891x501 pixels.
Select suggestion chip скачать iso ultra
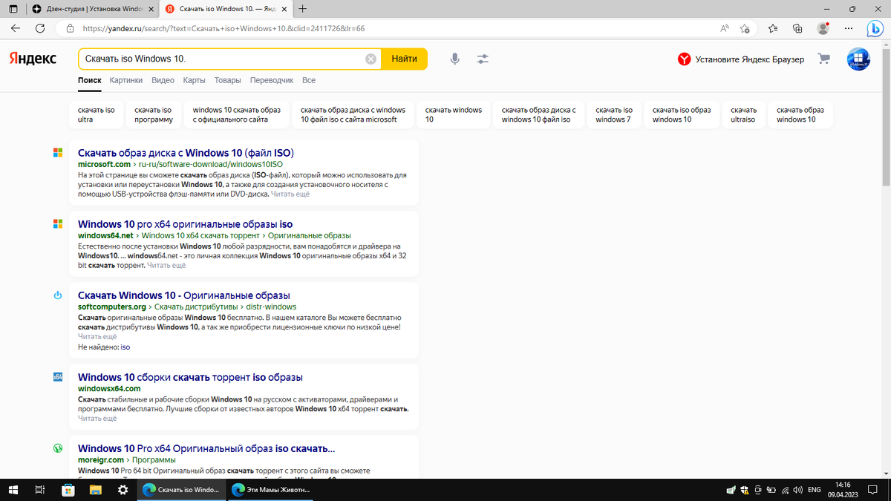tap(97, 114)
